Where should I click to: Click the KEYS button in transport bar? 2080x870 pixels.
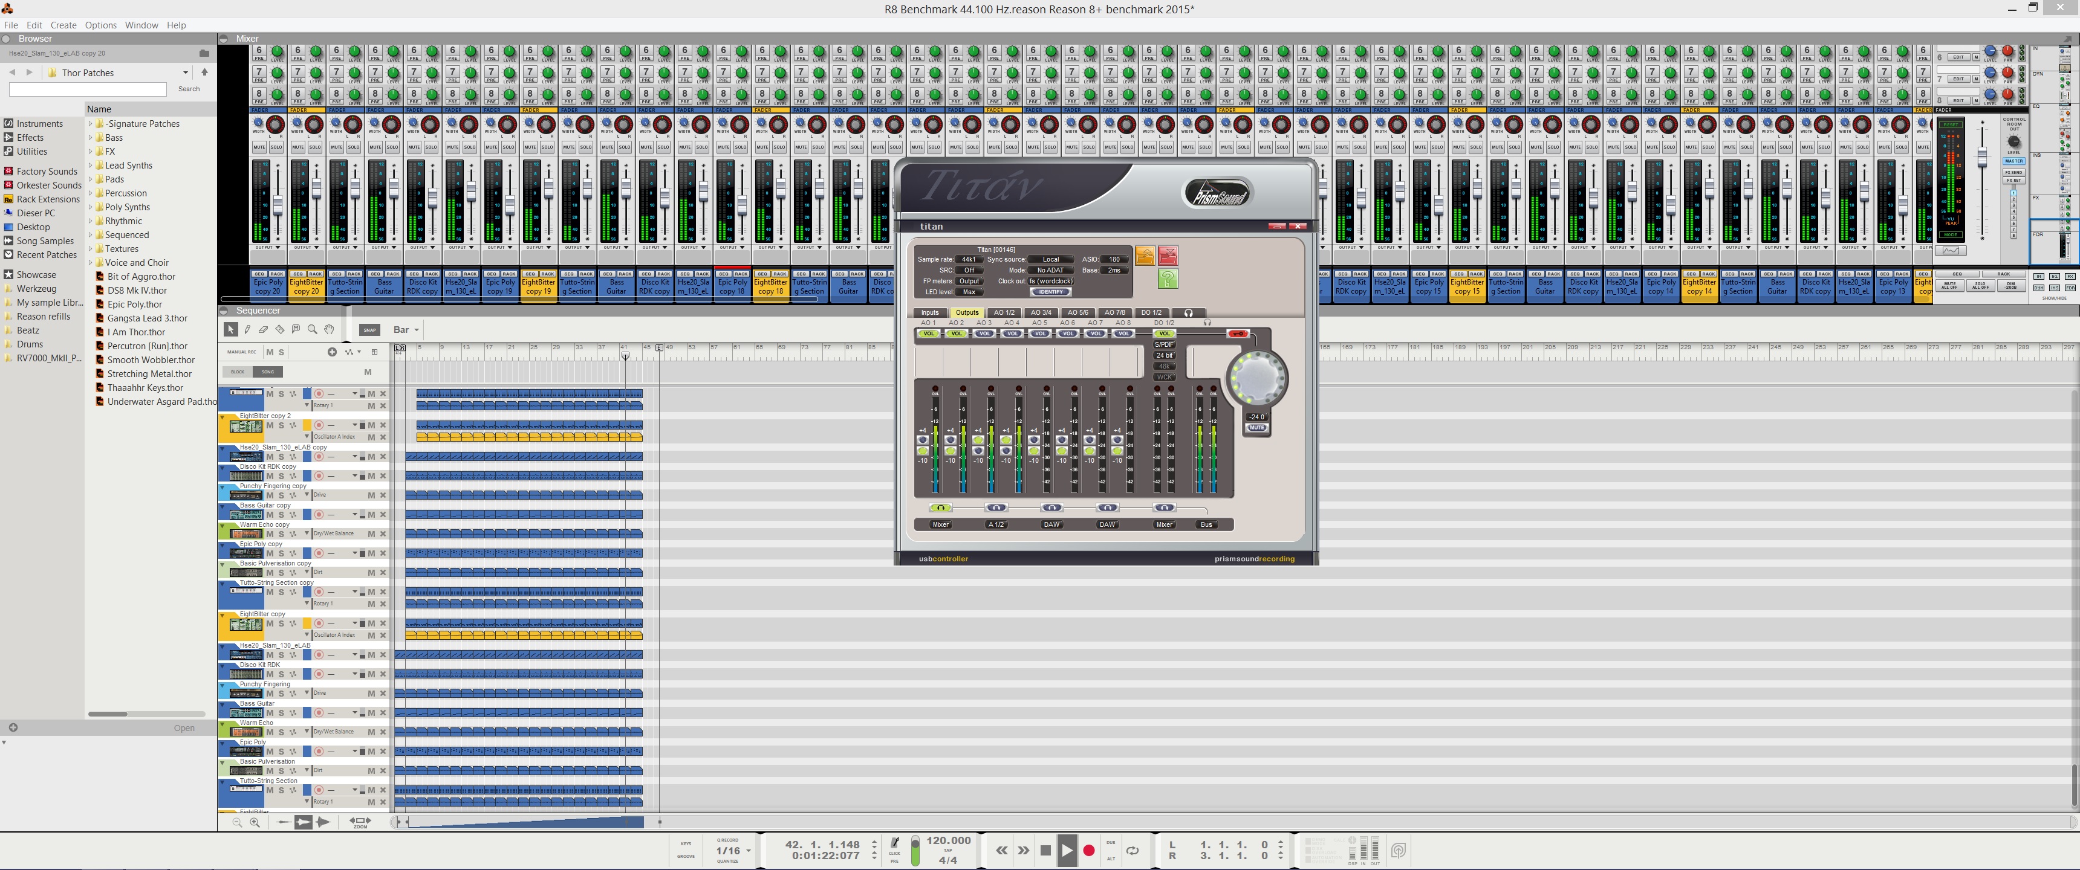[686, 843]
